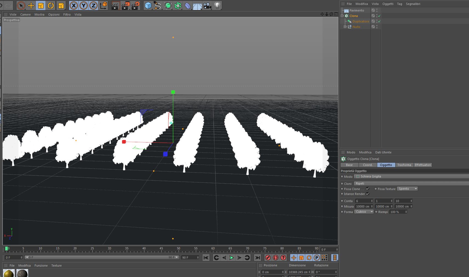Open the Modo dropdown showing Schiera Griglia

point(411,176)
